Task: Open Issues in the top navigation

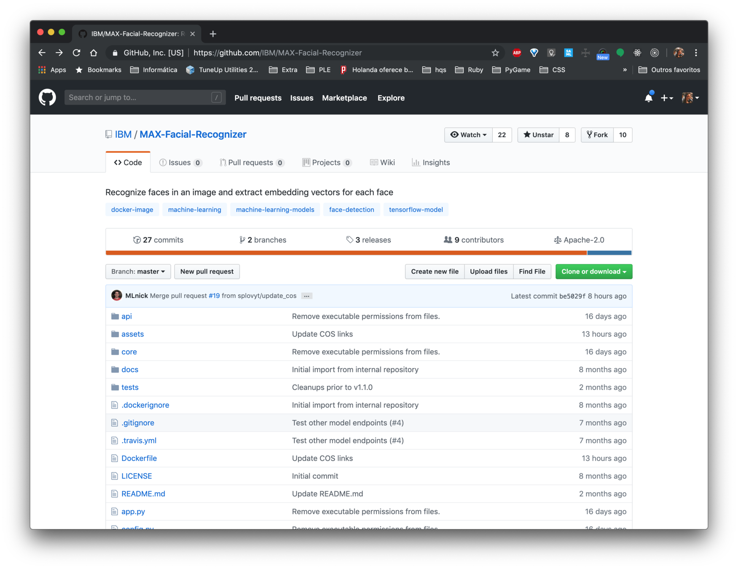Action: coord(302,98)
